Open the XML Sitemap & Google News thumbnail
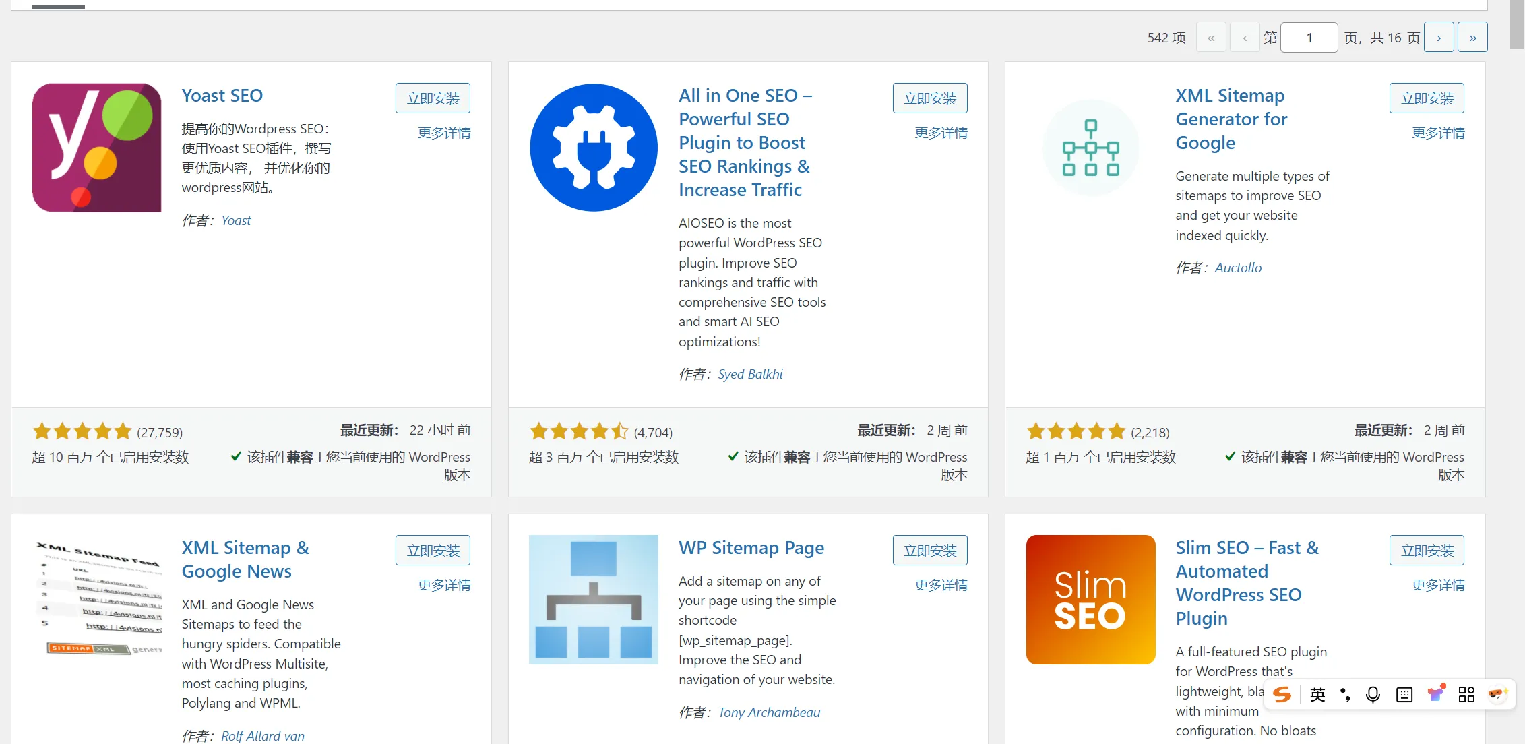The width and height of the screenshot is (1525, 744). [x=96, y=599]
